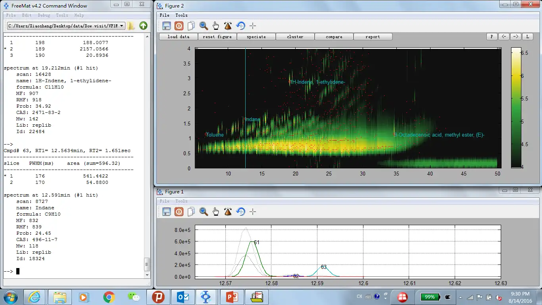Open File menu in FreeMat Command Window
Viewport: 542px width, 305px height.
coord(11,15)
